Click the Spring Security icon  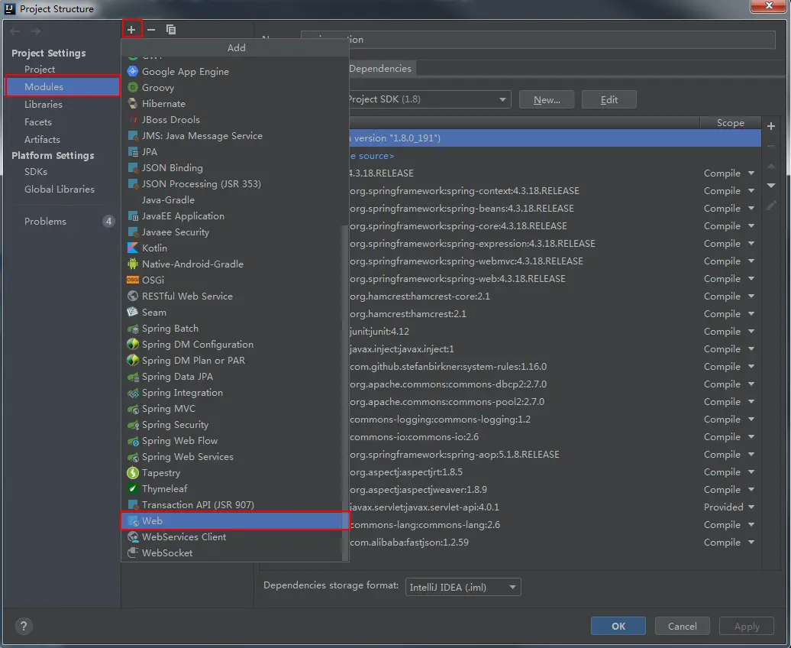point(133,425)
